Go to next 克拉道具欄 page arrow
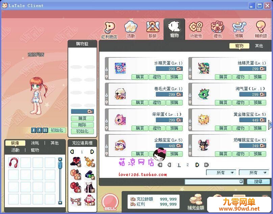 pyautogui.click(x=92, y=152)
